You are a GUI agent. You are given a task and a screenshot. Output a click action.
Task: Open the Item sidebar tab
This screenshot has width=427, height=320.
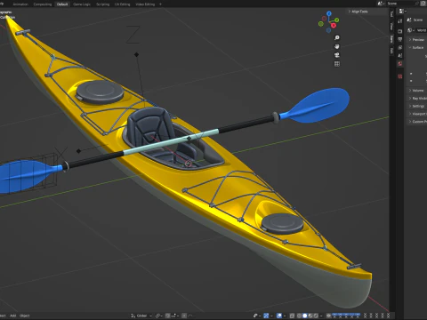click(391, 39)
